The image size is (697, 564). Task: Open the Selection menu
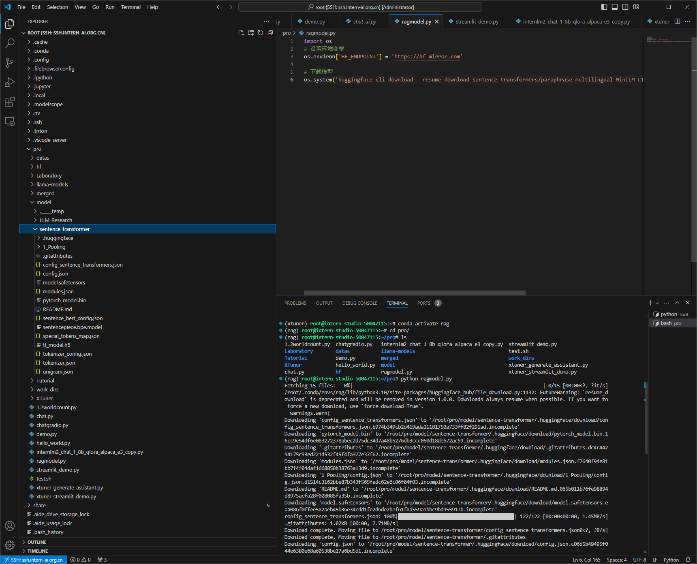(58, 7)
